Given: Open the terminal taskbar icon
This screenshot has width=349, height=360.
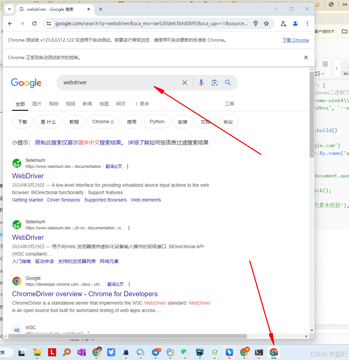Looking at the screenshot, I should [259, 352].
